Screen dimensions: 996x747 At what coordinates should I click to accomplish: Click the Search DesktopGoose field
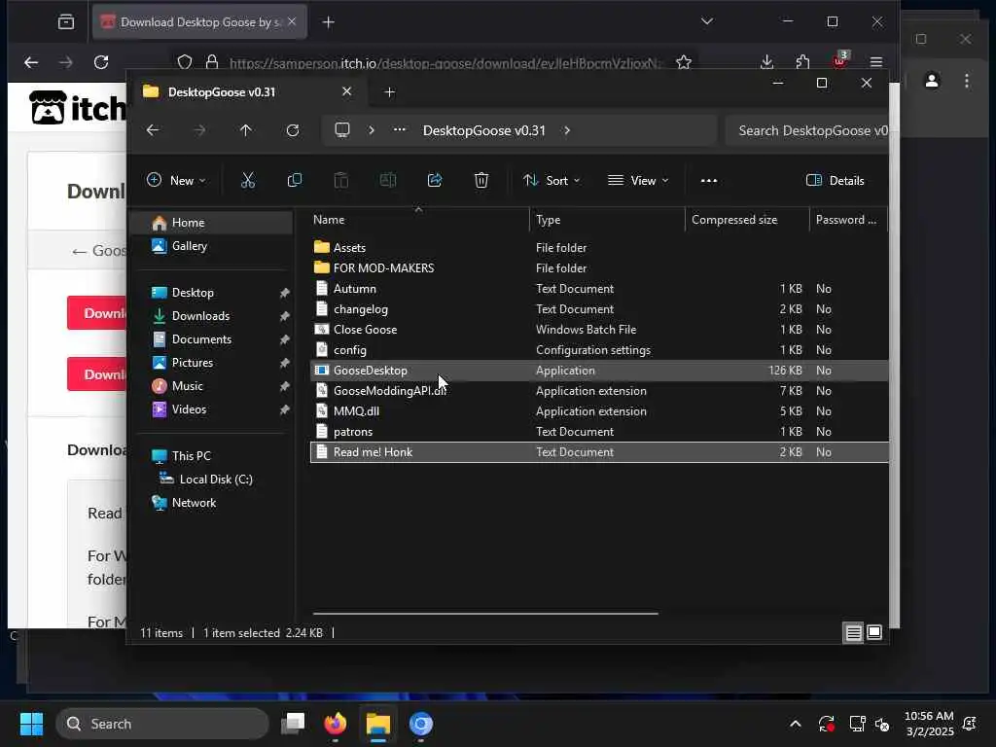point(806,130)
